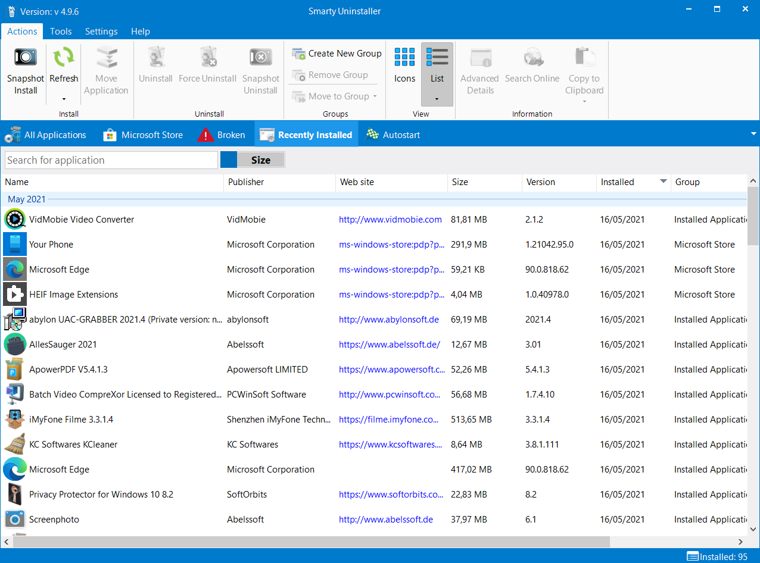Open the Autostart tab
The image size is (760, 563).
coord(393,135)
